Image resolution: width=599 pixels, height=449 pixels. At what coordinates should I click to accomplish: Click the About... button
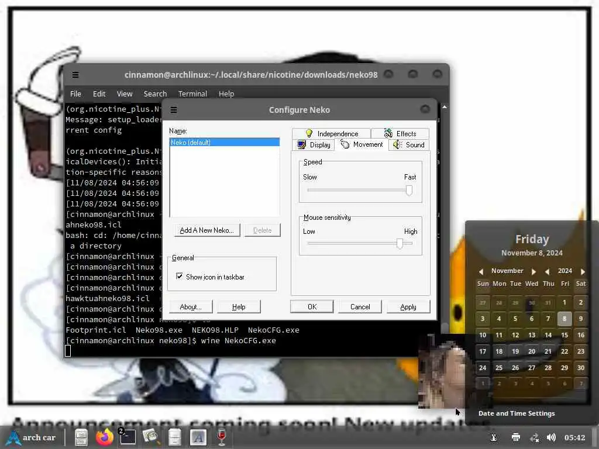click(x=190, y=307)
